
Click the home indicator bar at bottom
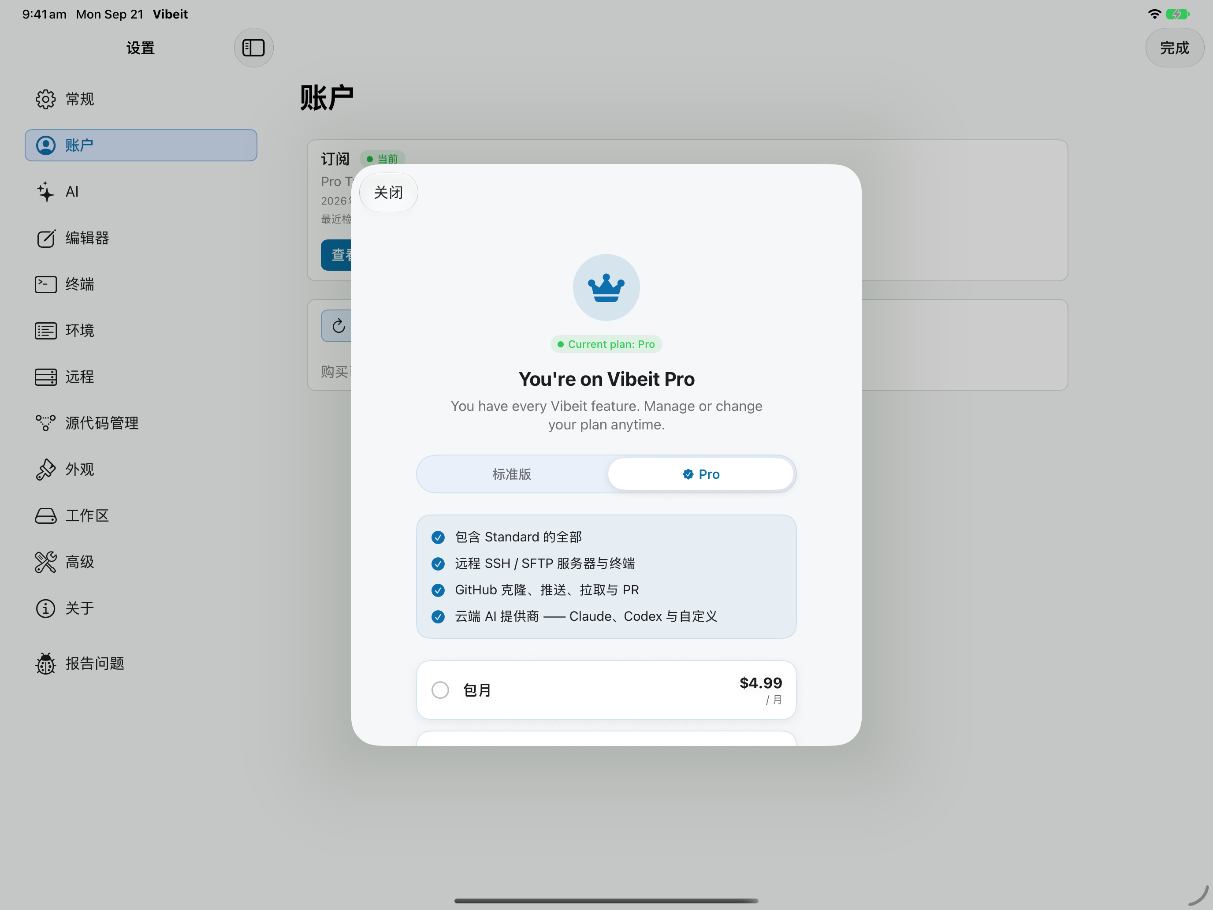click(x=606, y=901)
